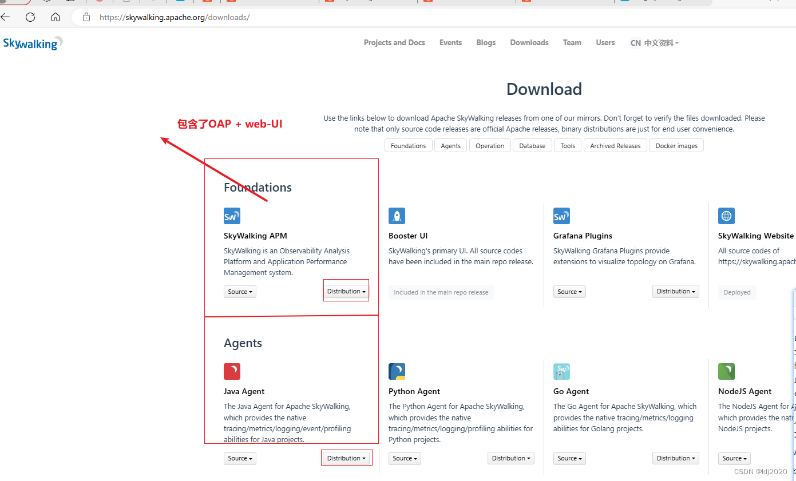This screenshot has width=796, height=481.
Task: Click the SkyWalking logo in header
Action: pyautogui.click(x=33, y=43)
